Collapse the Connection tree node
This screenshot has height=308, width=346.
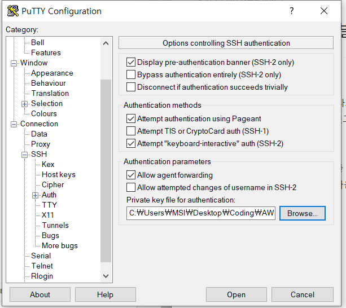tap(14, 124)
